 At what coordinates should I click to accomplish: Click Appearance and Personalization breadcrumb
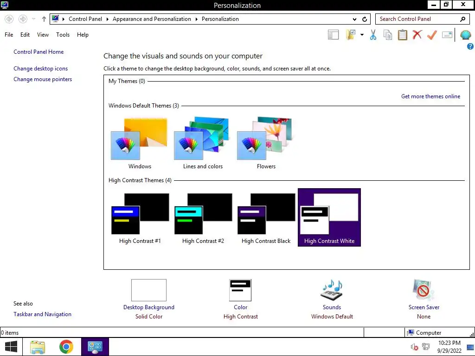pyautogui.click(x=152, y=19)
